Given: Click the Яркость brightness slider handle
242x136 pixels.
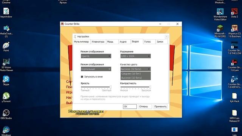Looking at the screenshot, I should [x=110, y=87].
